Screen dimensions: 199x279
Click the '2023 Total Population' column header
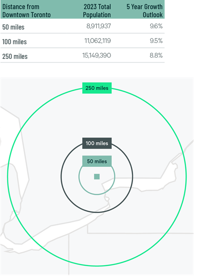97,11
